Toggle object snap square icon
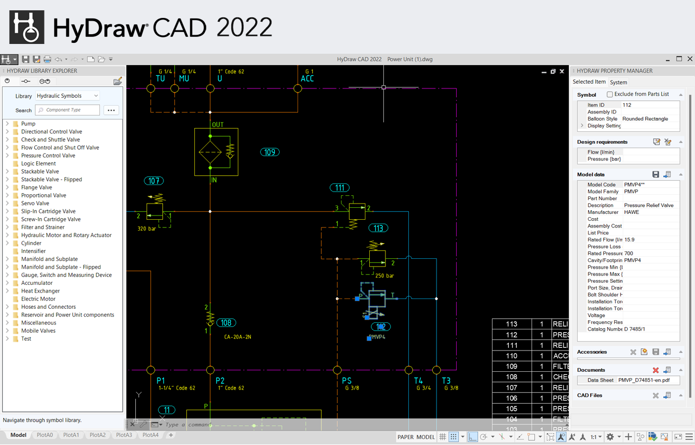Screen dimensions: 695x445 pos(532,437)
